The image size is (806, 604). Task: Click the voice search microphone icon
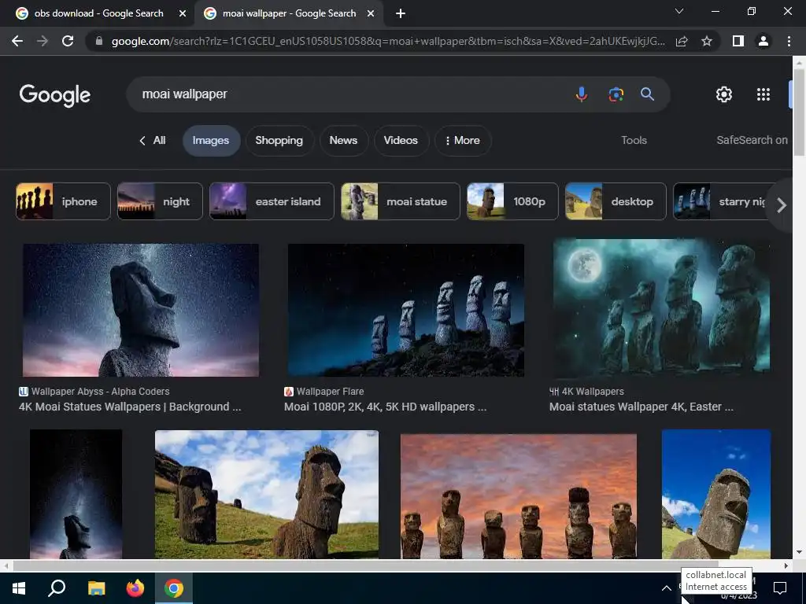582,94
